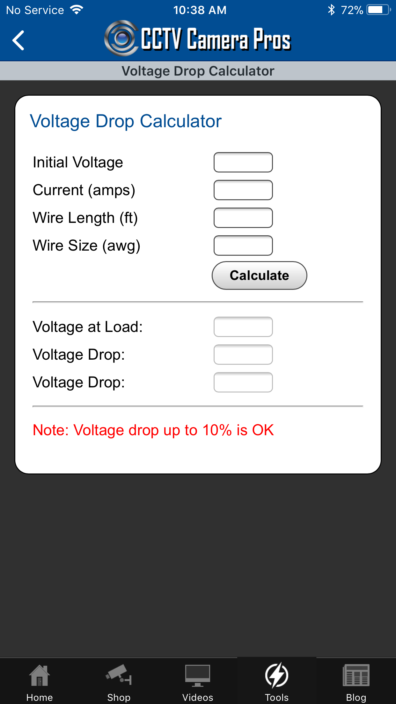
Task: Tap the Wire Length (ft) field
Action: tap(243, 218)
